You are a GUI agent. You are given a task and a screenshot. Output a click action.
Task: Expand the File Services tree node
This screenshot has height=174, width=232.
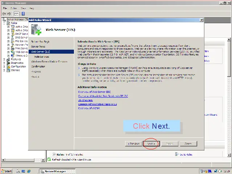coord(8,41)
